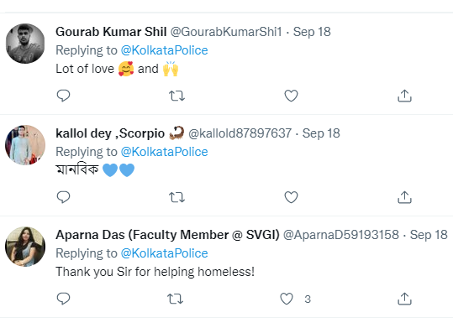This screenshot has height=328, width=453.
Task: Share Aparna Das's tweet
Action: tap(404, 299)
